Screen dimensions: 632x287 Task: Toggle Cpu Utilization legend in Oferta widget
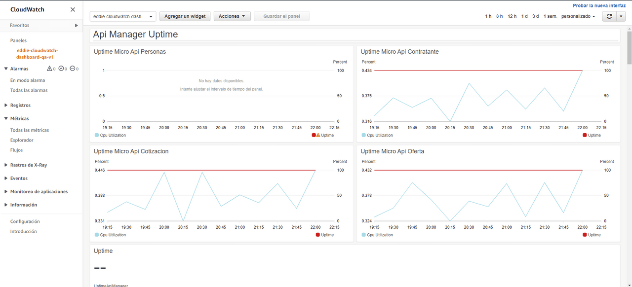[364, 235]
